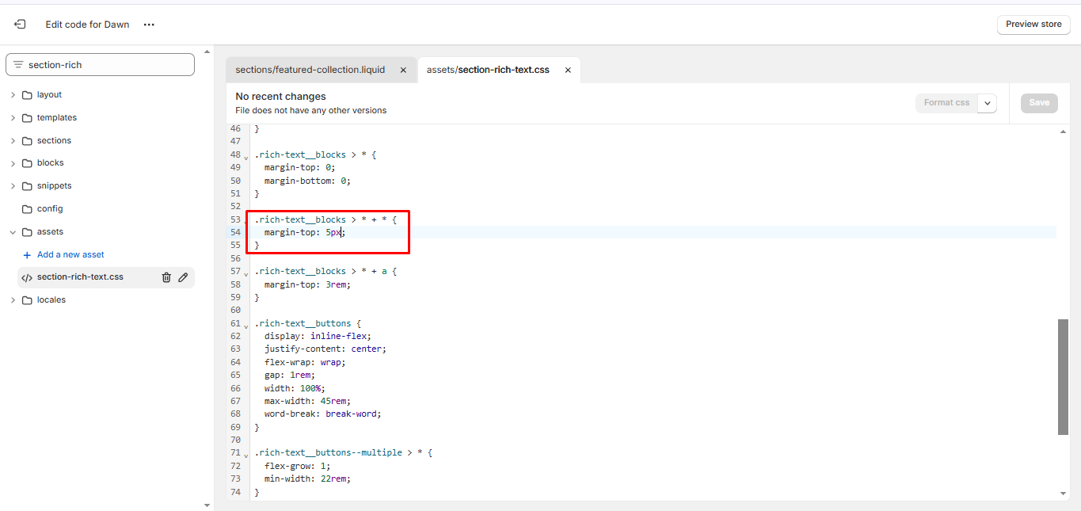The image size is (1081, 511).
Task: Click sidebar scroll up arrow
Action: coord(207,51)
